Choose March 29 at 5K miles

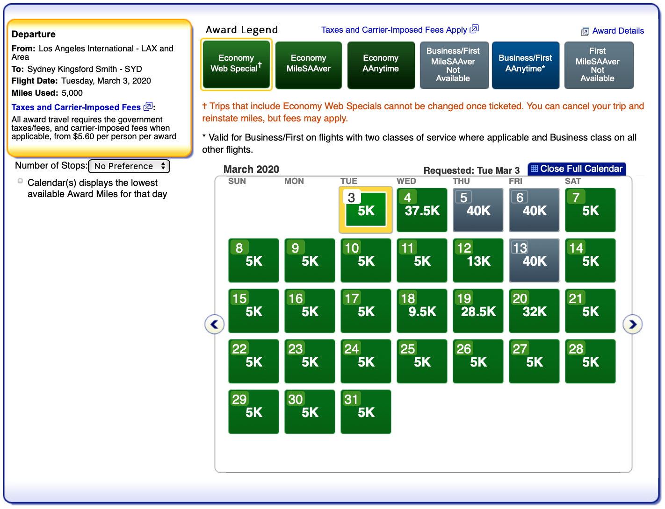click(x=253, y=412)
